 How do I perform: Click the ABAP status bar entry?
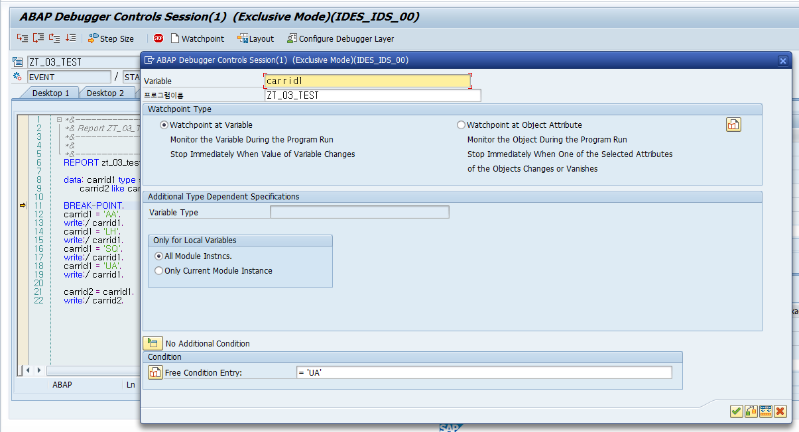pos(62,384)
